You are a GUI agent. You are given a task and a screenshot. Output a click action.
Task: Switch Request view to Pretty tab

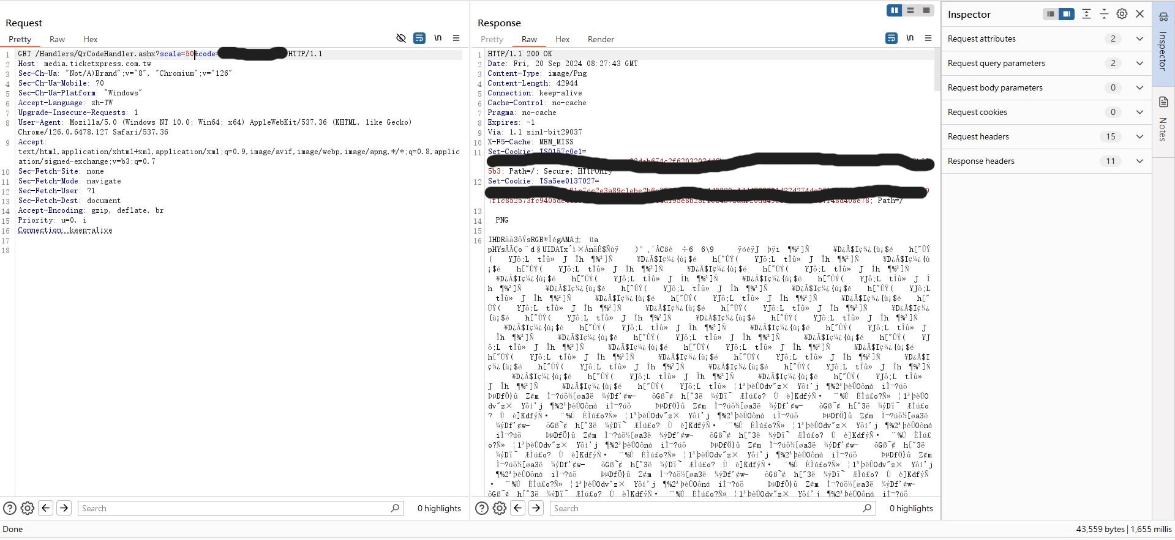[x=20, y=39]
